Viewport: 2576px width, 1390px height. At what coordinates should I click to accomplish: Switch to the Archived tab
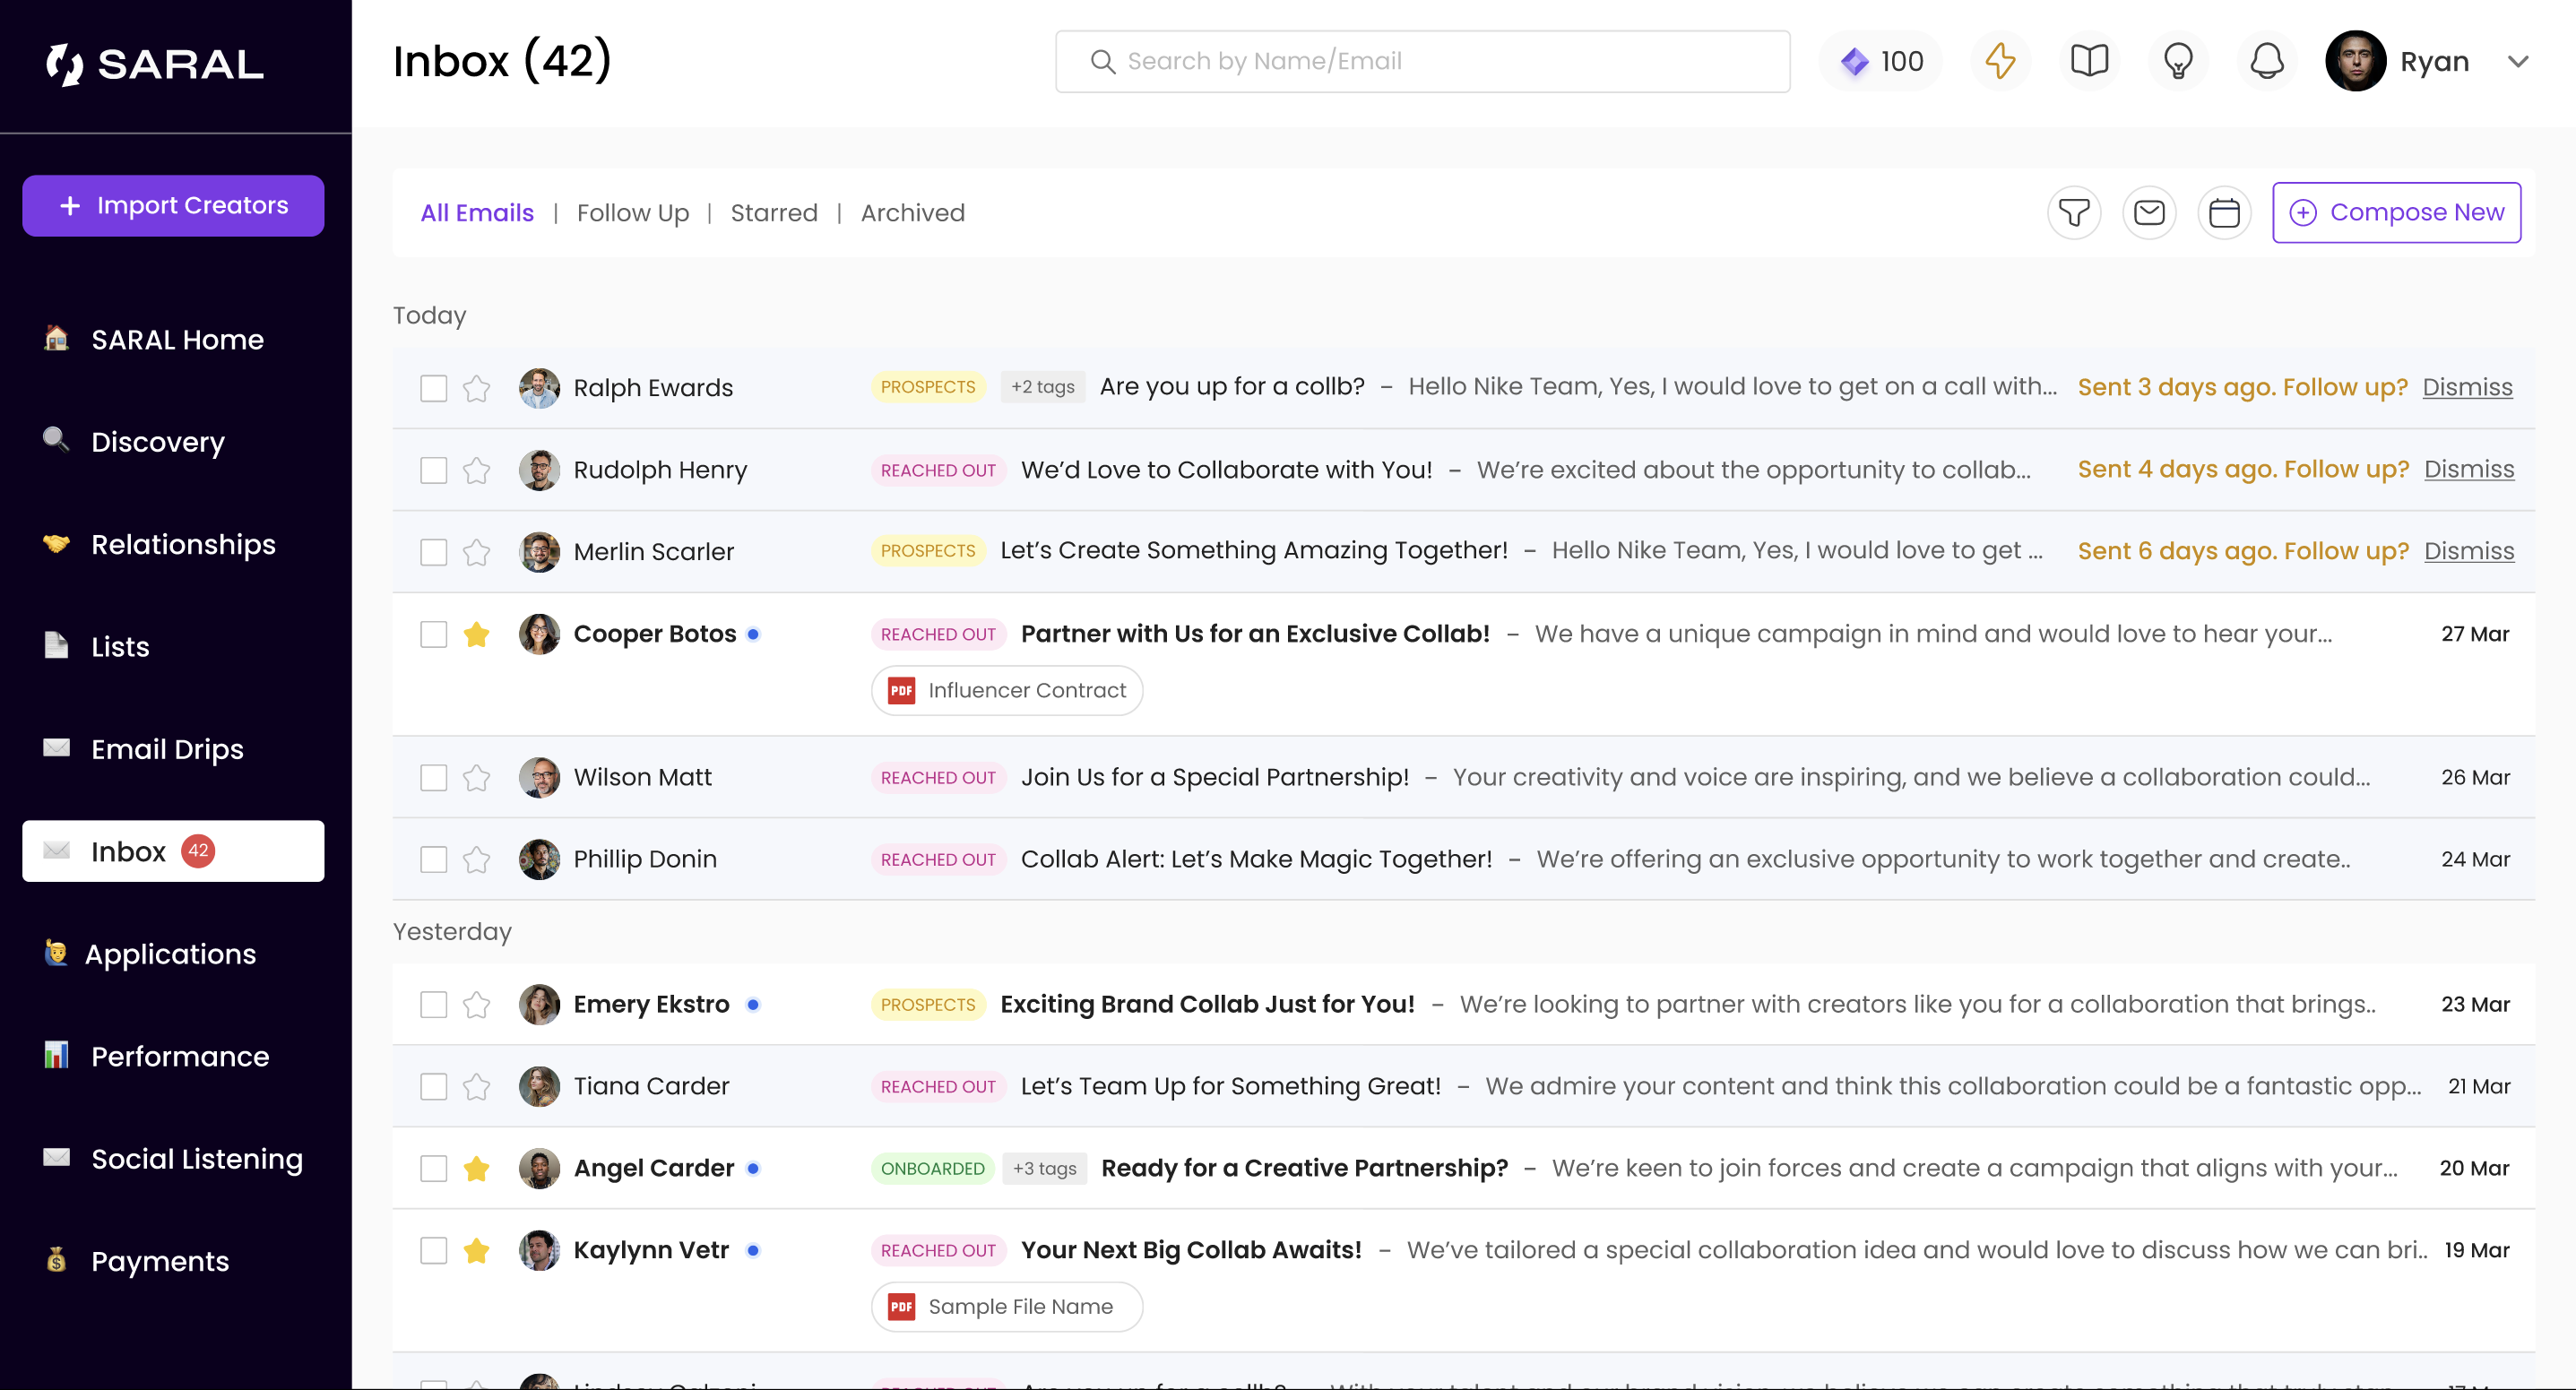pyautogui.click(x=913, y=213)
